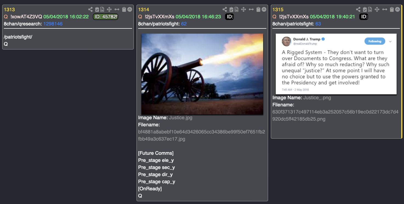Open the cannon Justice.jpg image
Screen dimensions: 404x204
tap(202, 74)
